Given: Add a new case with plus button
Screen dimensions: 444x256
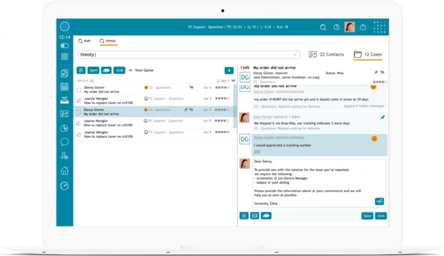Looking at the screenshot, I should pyautogui.click(x=229, y=71).
